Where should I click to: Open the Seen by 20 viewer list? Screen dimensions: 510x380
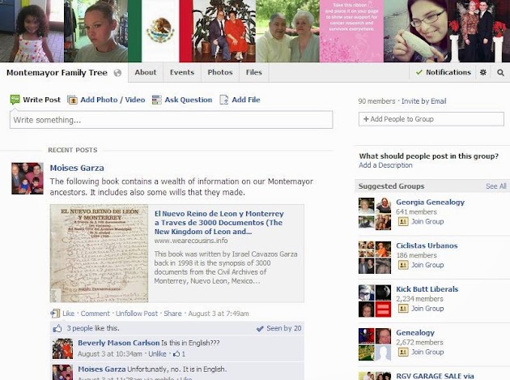pyautogui.click(x=279, y=328)
